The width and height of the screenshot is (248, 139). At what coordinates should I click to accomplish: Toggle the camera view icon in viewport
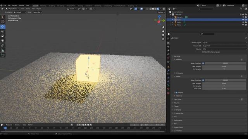pos(163,35)
